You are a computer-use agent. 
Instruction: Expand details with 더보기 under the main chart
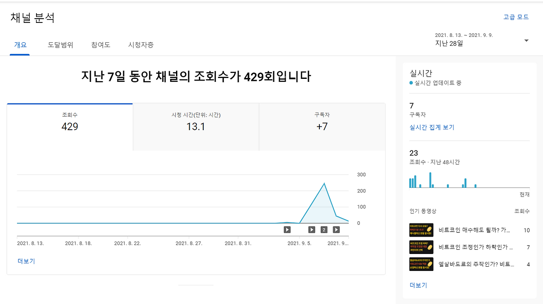point(26,261)
